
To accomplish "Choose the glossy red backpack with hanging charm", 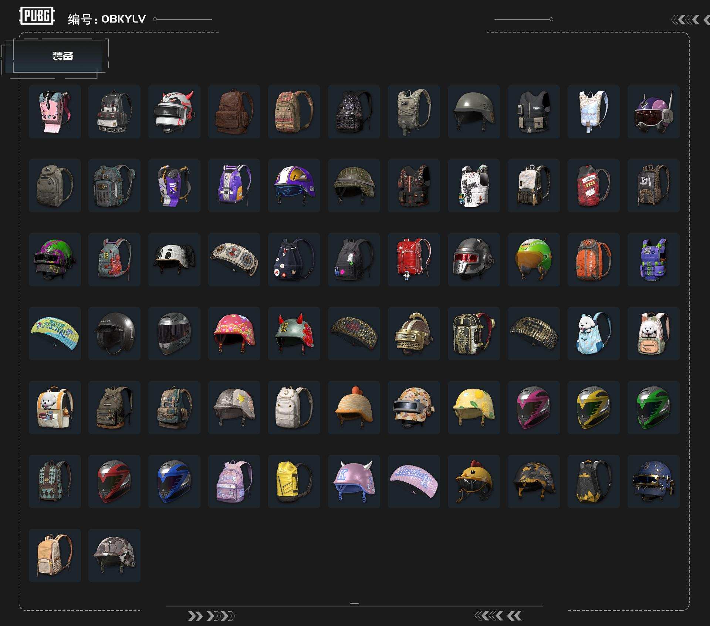I will pyautogui.click(x=414, y=260).
